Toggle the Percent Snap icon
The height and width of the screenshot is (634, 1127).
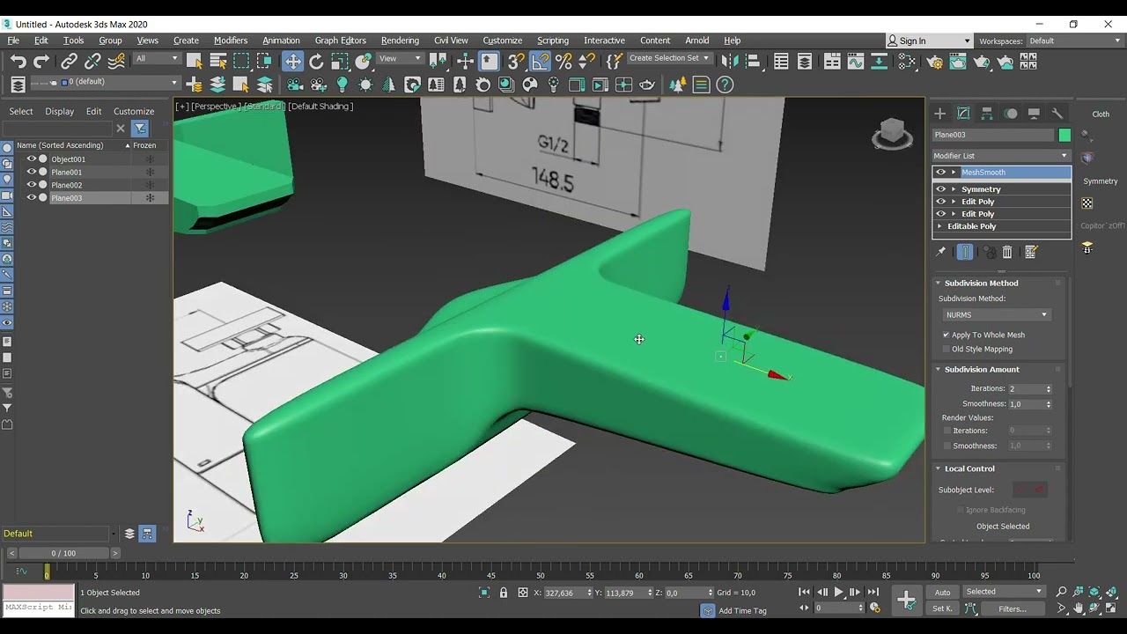(x=563, y=61)
